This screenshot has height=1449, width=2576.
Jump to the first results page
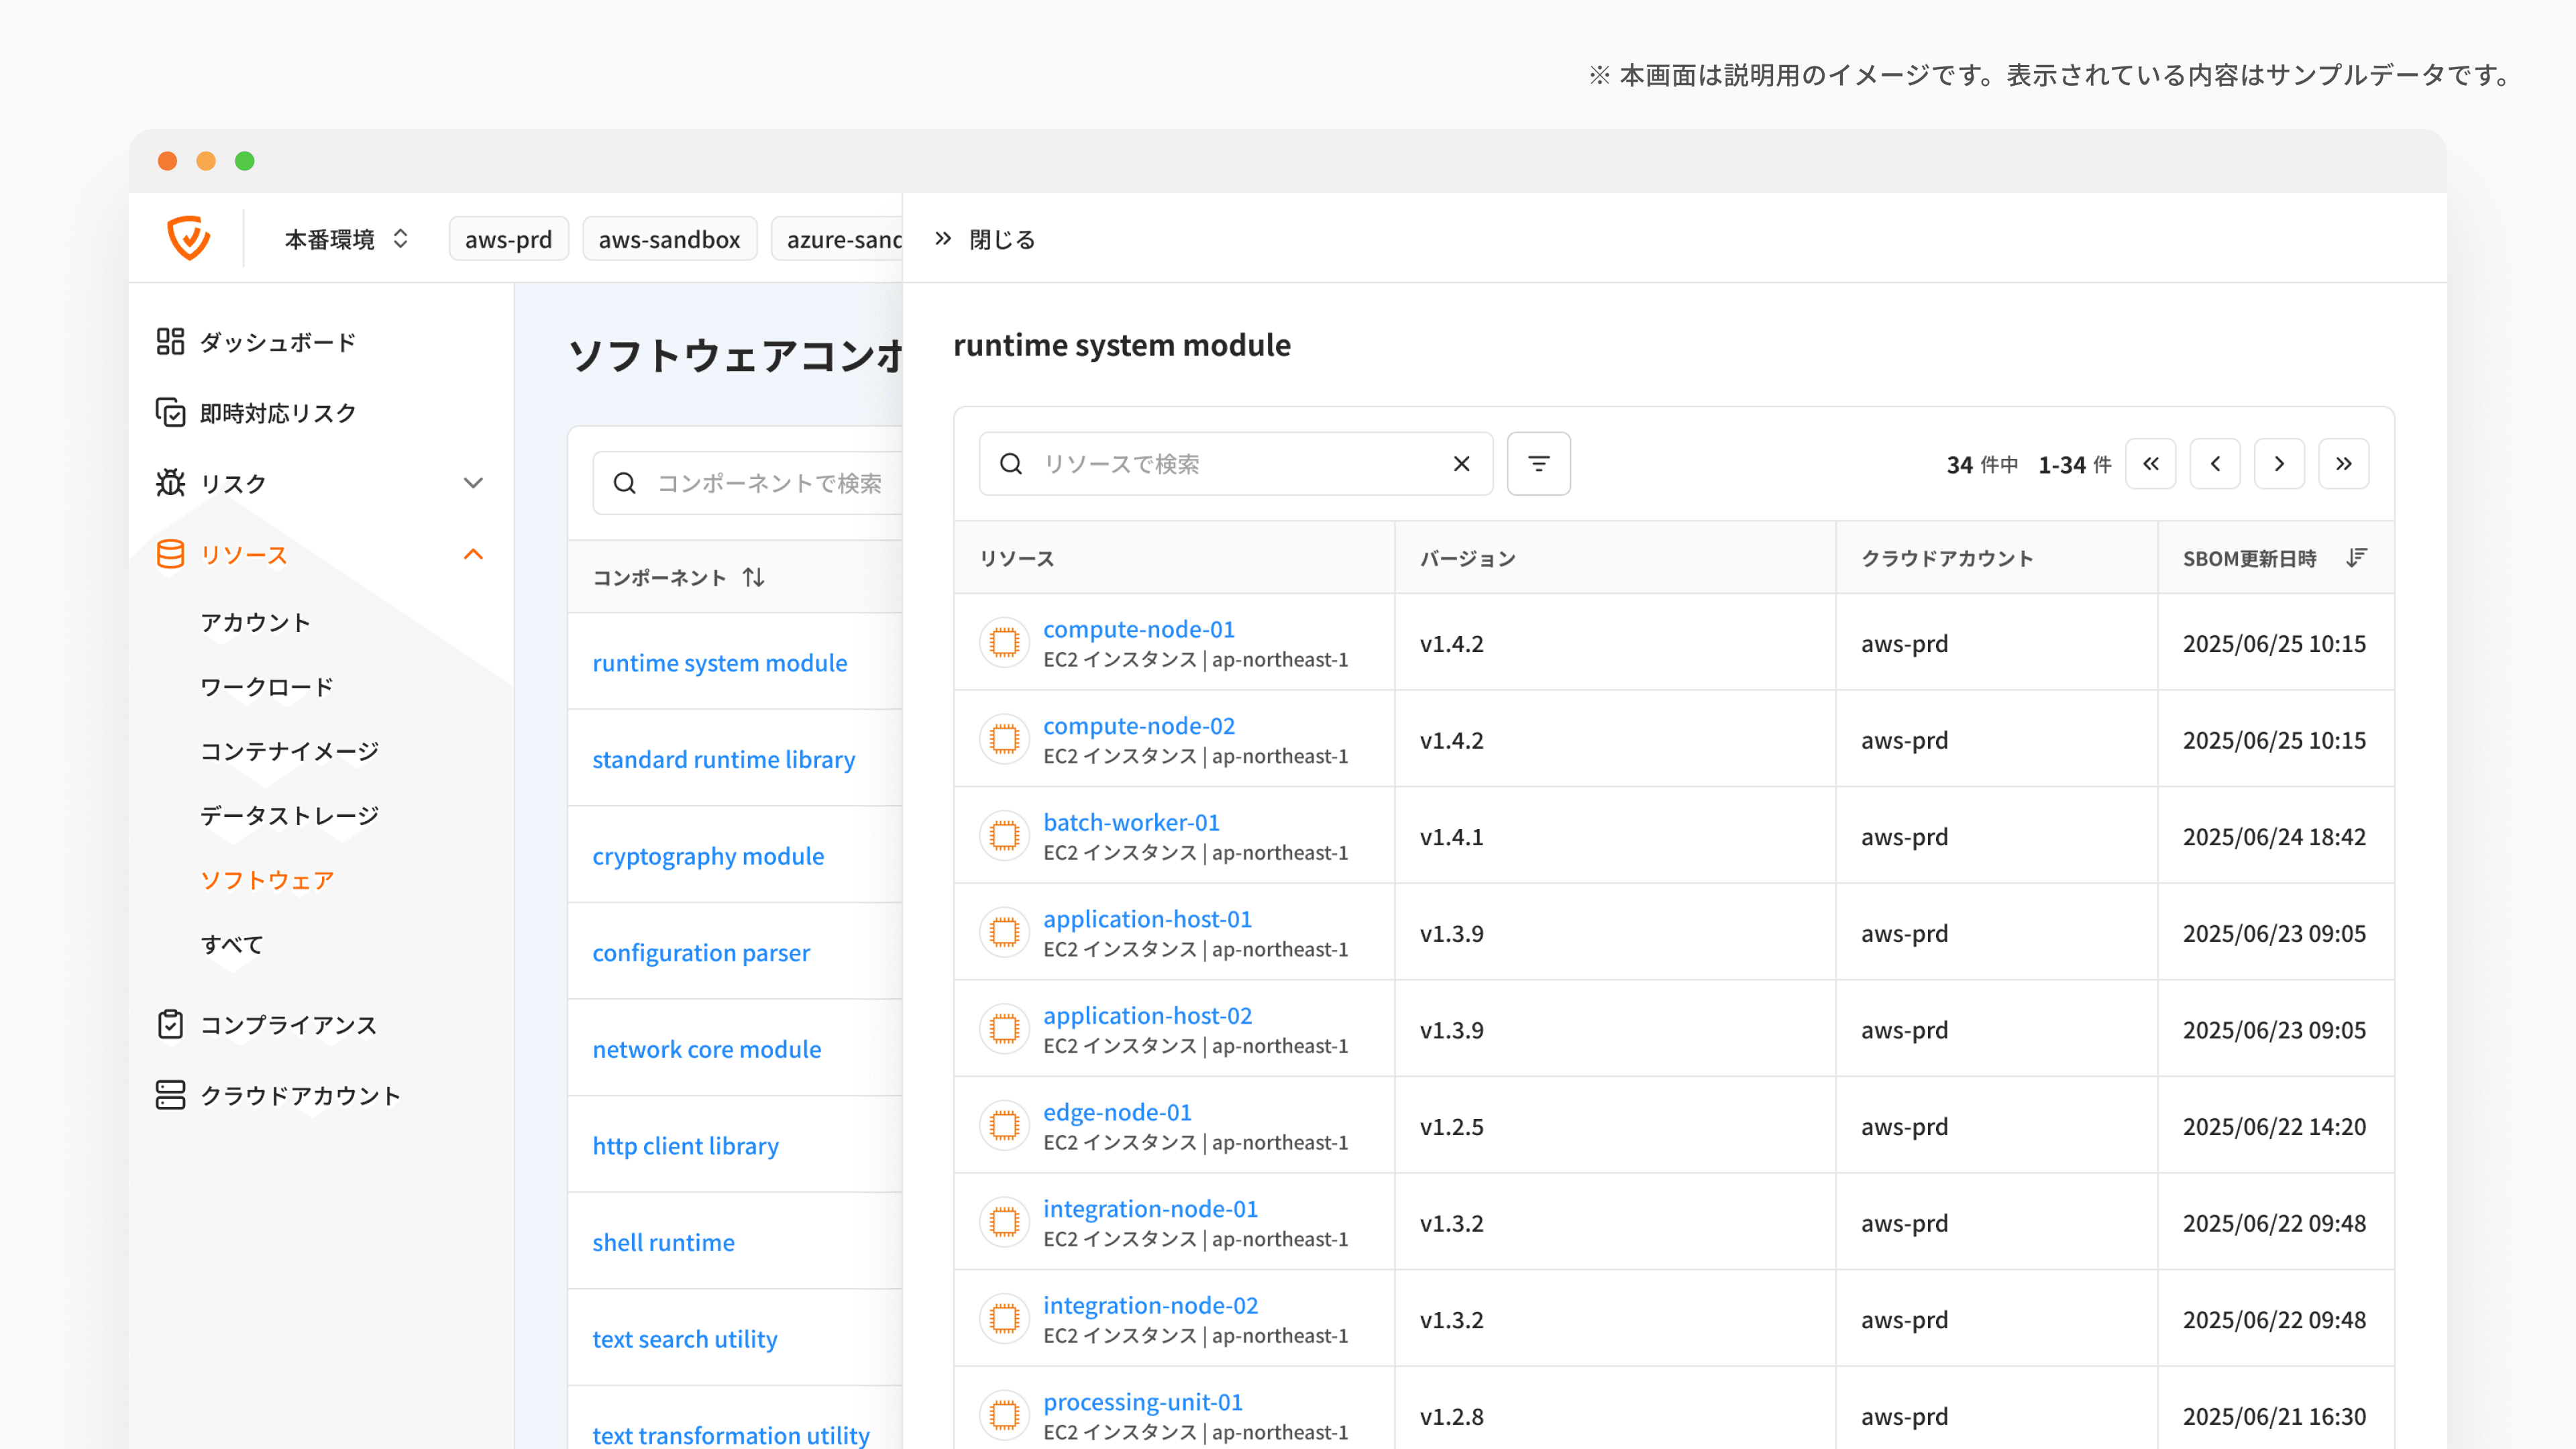(2150, 464)
